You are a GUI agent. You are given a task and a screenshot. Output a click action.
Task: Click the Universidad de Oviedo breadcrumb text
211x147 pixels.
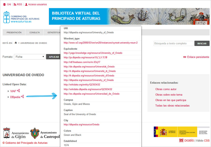click(34, 43)
